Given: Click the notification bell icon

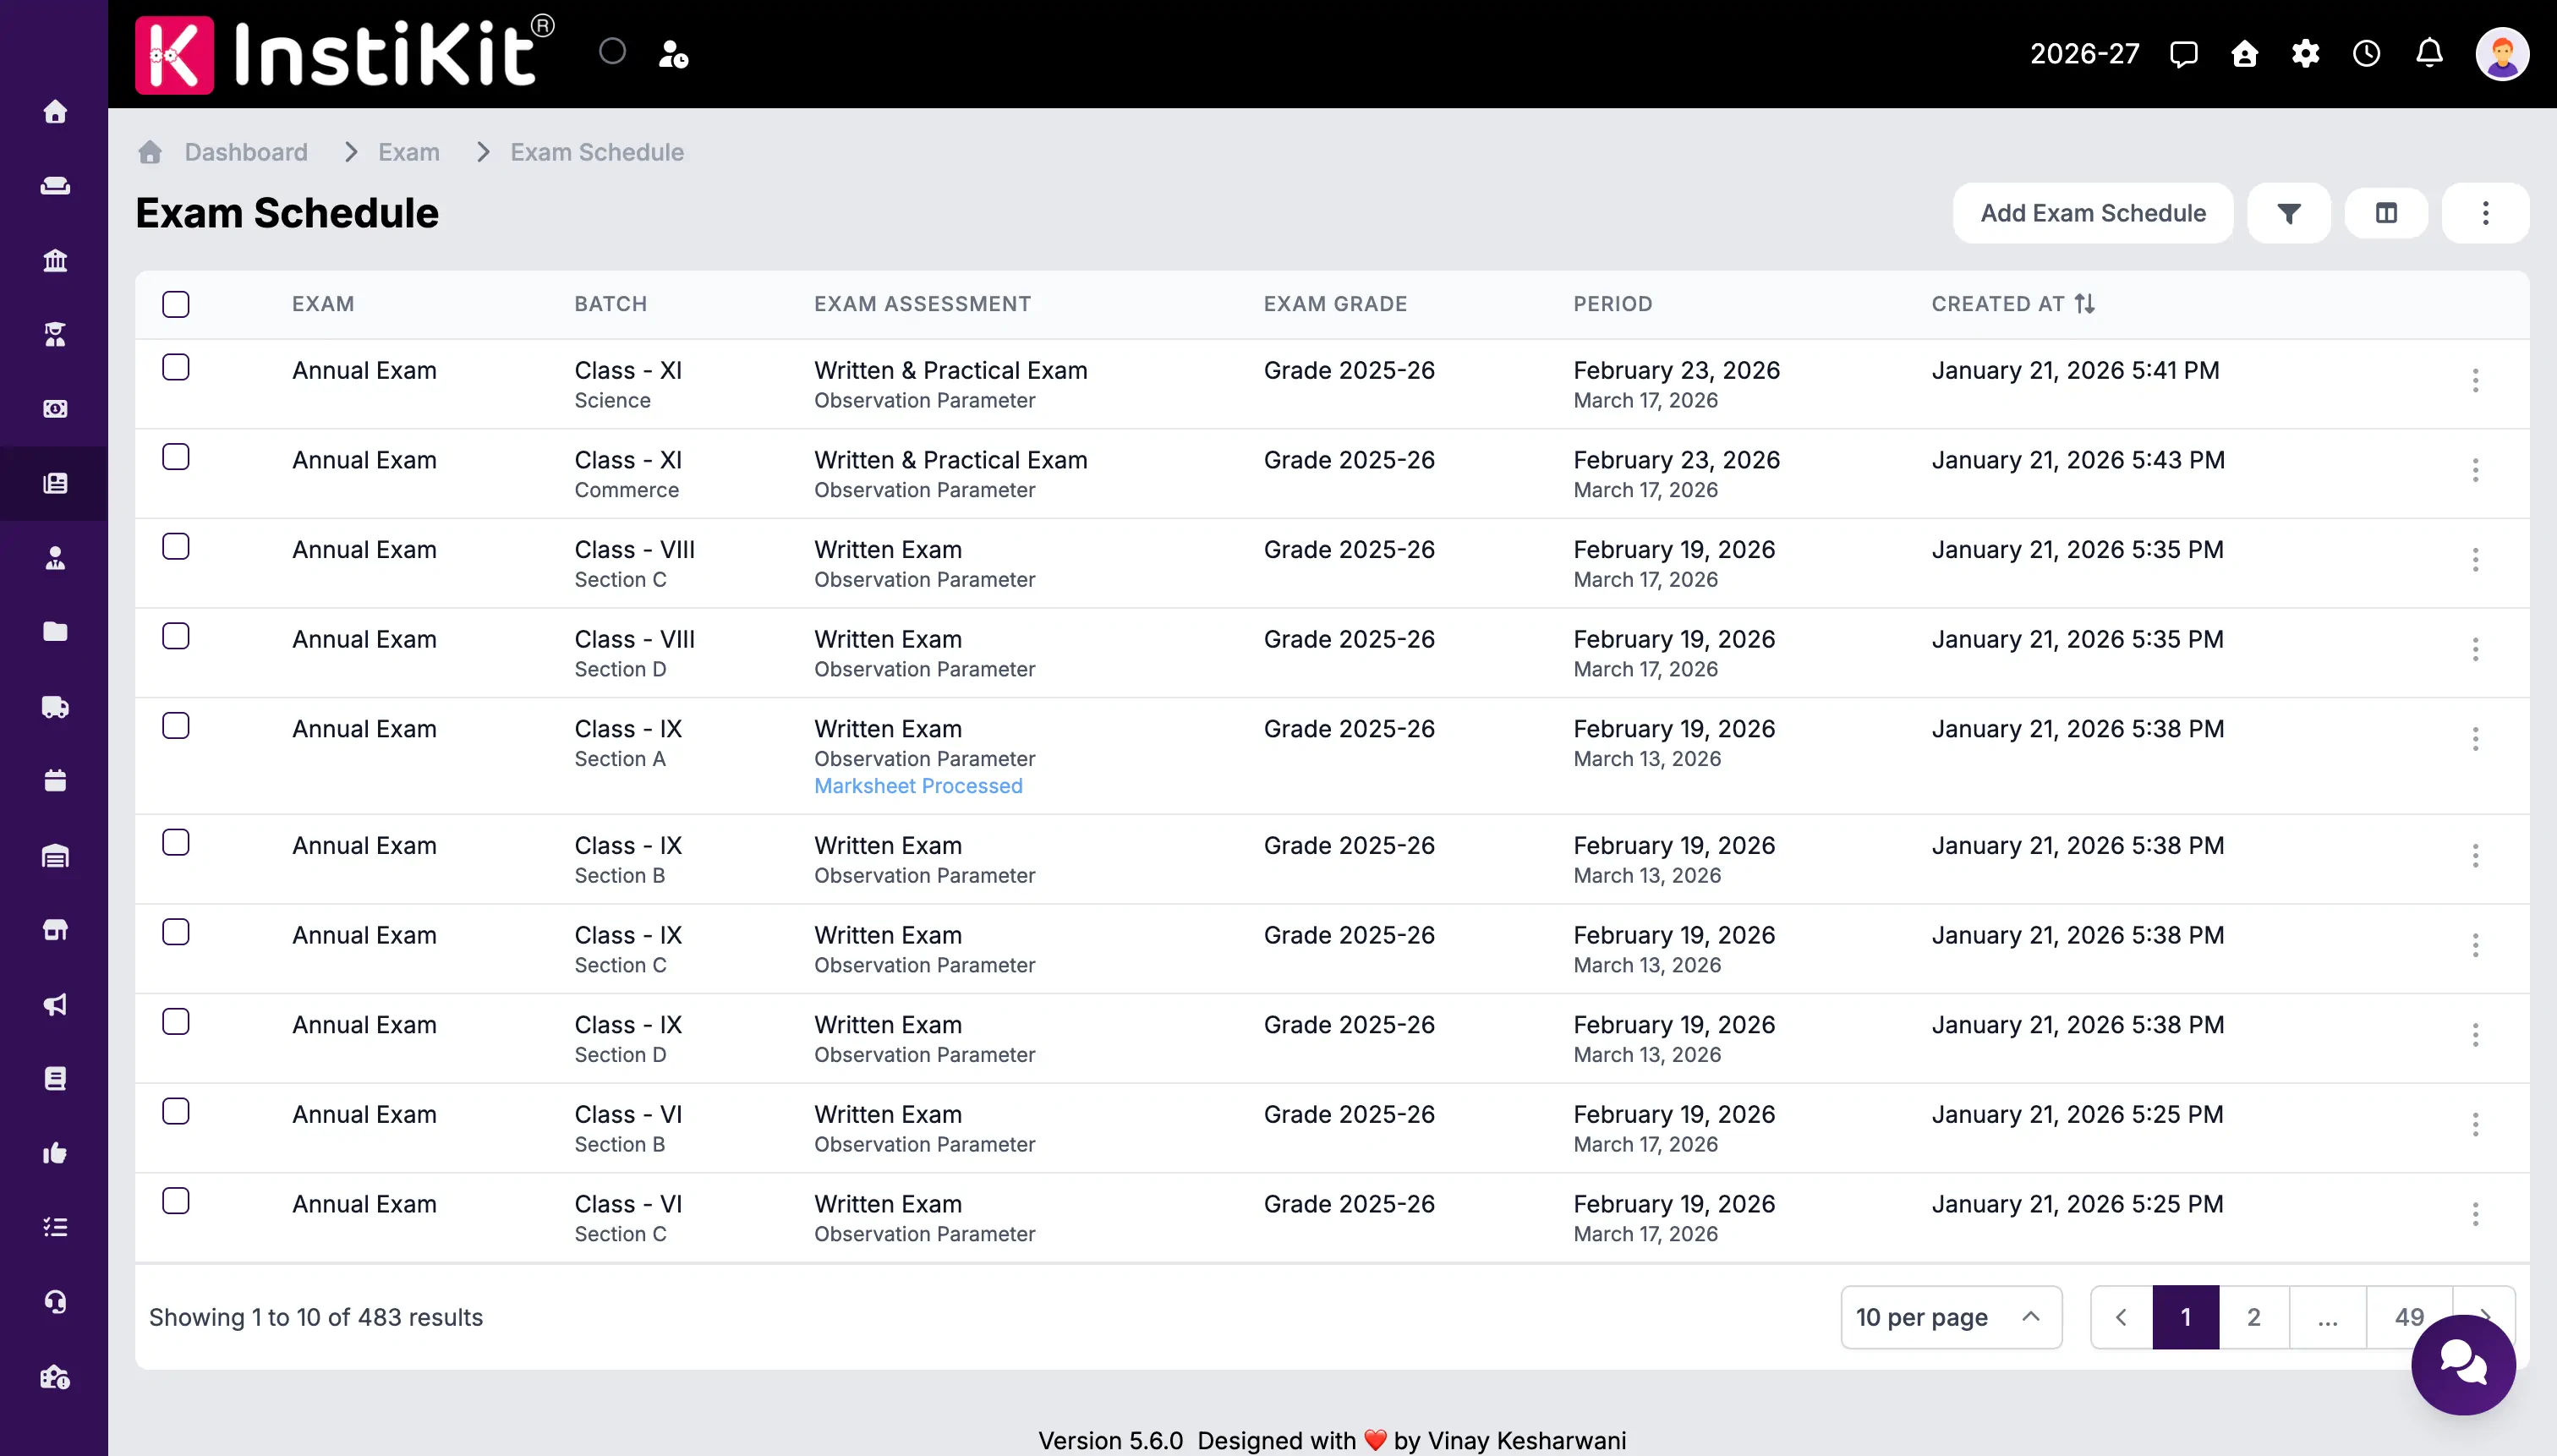Looking at the screenshot, I should point(2429,53).
